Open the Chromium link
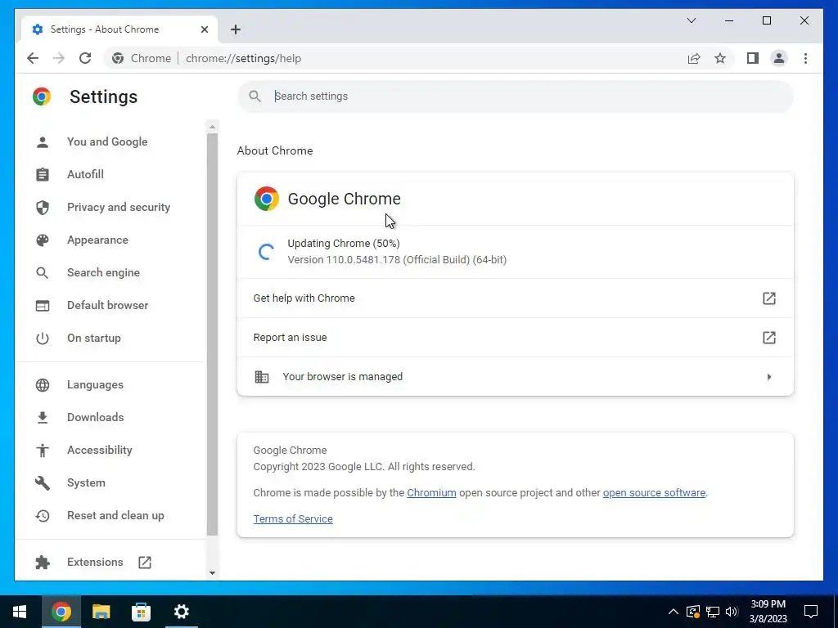838x628 pixels. pyautogui.click(x=431, y=493)
